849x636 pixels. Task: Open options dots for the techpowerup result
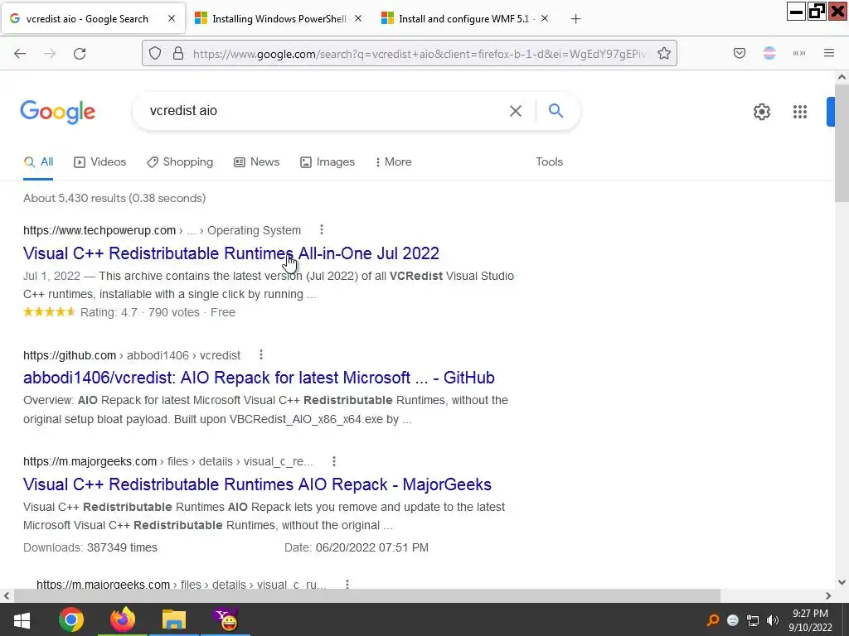click(x=322, y=230)
